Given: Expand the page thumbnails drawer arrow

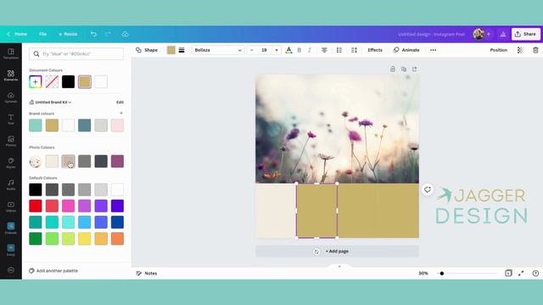Looking at the screenshot, I should [x=339, y=267].
